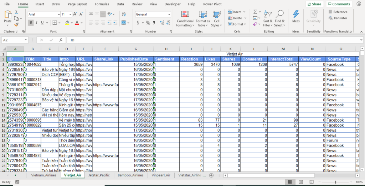Open the font size 11 dropdown
Viewport: 365px width, 186px height.
point(70,14)
